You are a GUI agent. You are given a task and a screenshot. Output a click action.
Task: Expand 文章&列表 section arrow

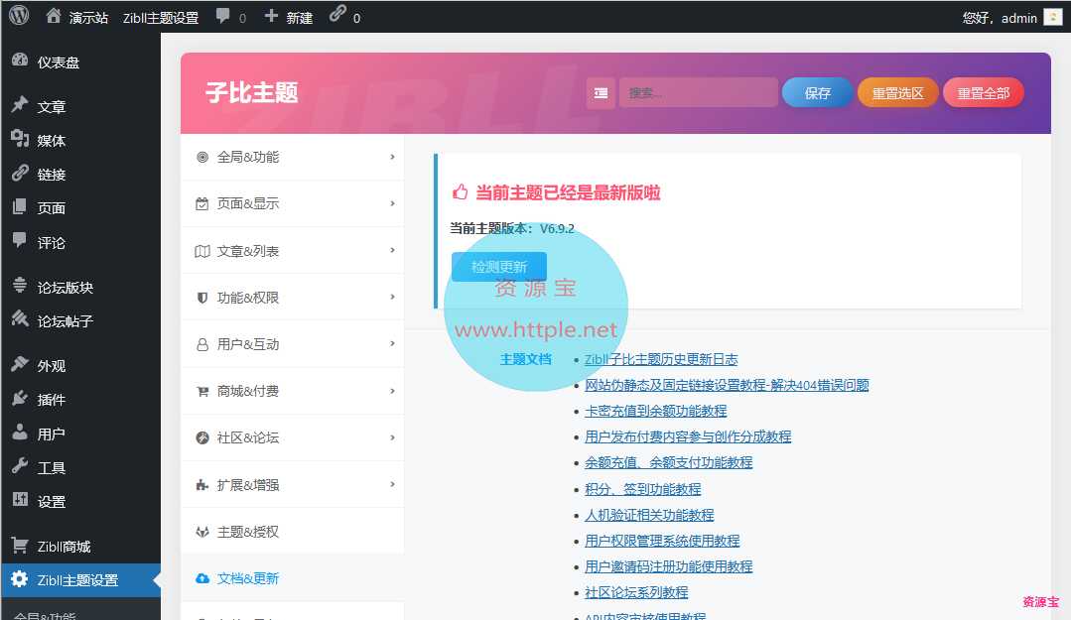tap(392, 251)
